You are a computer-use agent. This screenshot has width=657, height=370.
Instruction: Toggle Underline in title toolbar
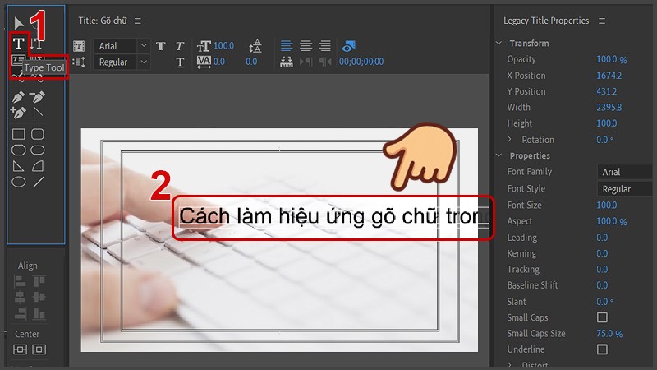pos(180,62)
